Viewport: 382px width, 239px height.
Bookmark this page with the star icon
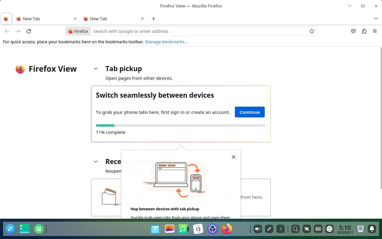(x=312, y=31)
